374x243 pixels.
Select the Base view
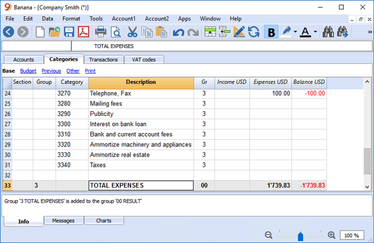[x=8, y=71]
